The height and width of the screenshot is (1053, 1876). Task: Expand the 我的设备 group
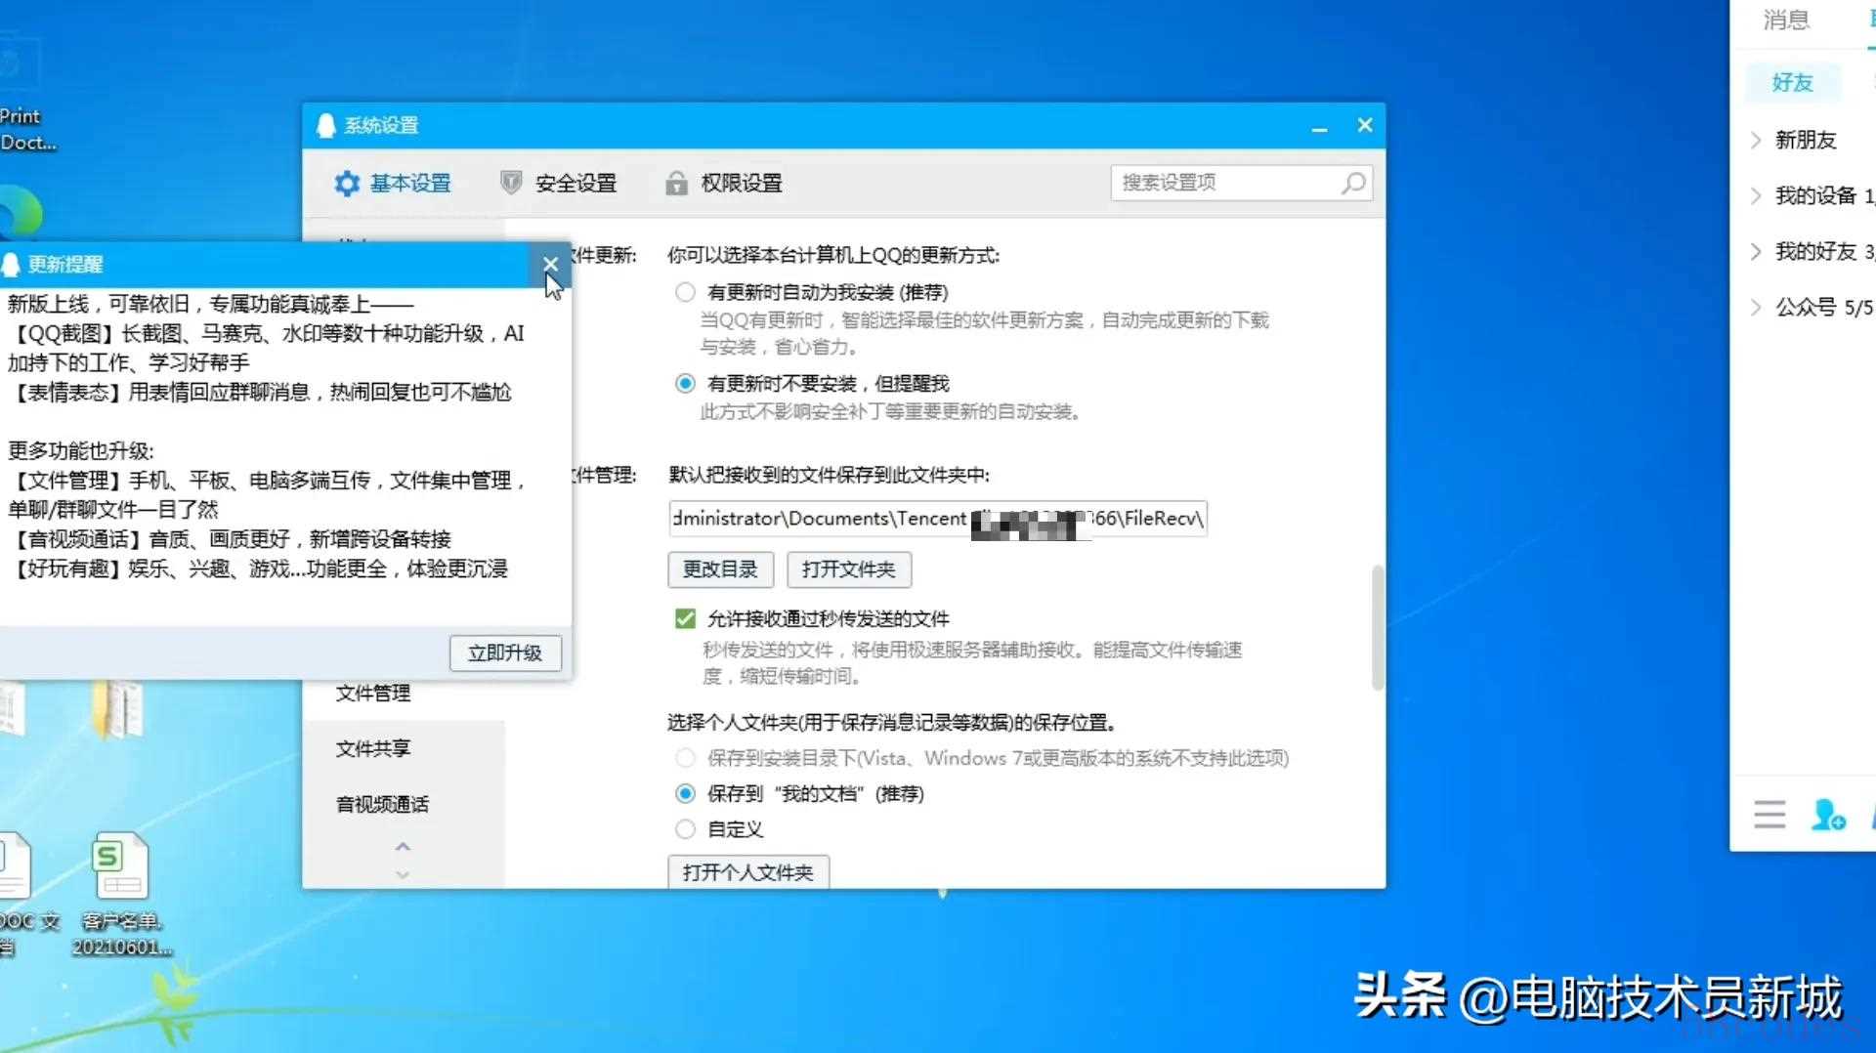pos(1812,195)
